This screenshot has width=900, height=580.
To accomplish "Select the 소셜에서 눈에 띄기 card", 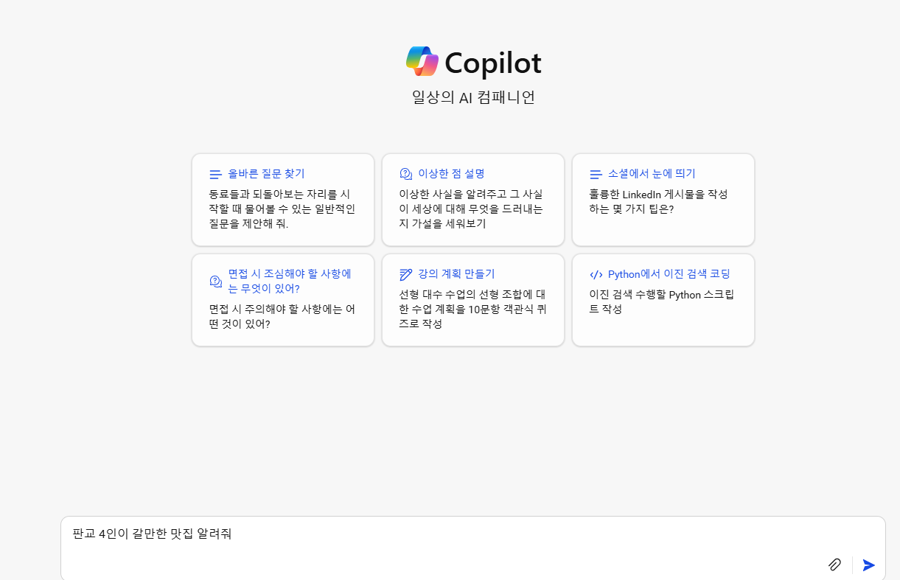I will (x=663, y=200).
